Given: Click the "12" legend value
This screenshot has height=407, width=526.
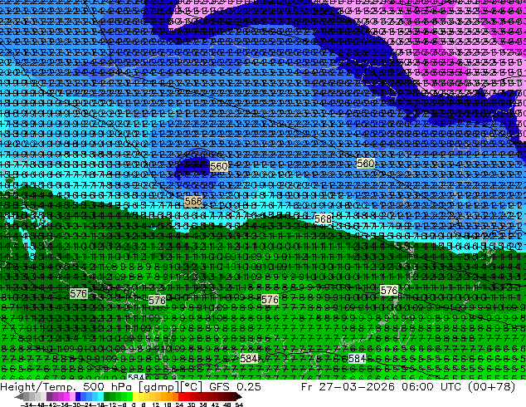Looking at the screenshot, I should point(156,405).
